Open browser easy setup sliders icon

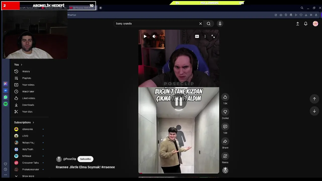point(311,15)
